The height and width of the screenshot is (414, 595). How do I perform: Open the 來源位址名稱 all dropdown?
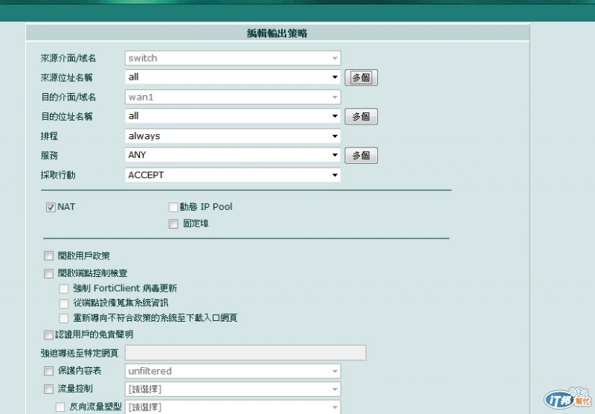(x=233, y=77)
